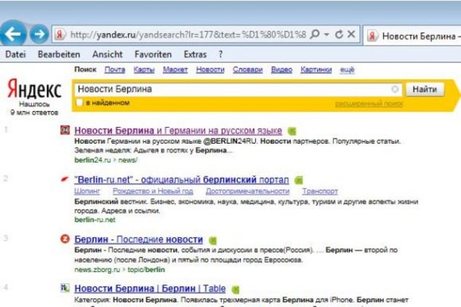The height and width of the screenshot is (307, 461).
Task: Open the Карты service link
Action: click(144, 70)
